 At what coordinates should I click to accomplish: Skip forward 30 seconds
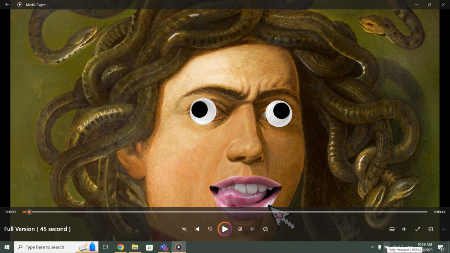pos(240,229)
